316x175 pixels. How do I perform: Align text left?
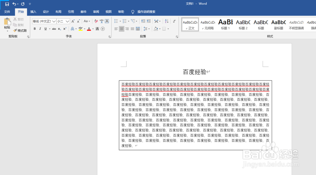116,29
